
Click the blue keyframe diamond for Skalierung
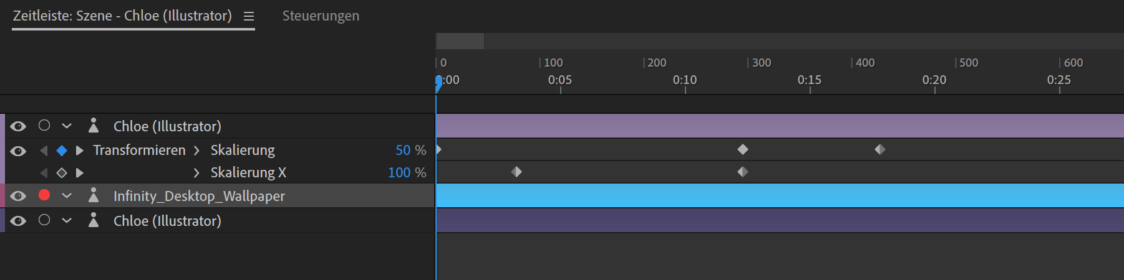(61, 151)
